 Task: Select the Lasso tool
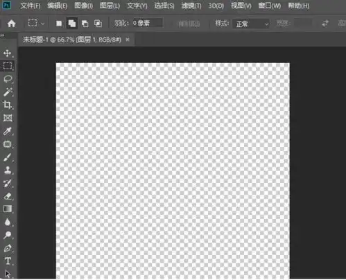click(8, 79)
